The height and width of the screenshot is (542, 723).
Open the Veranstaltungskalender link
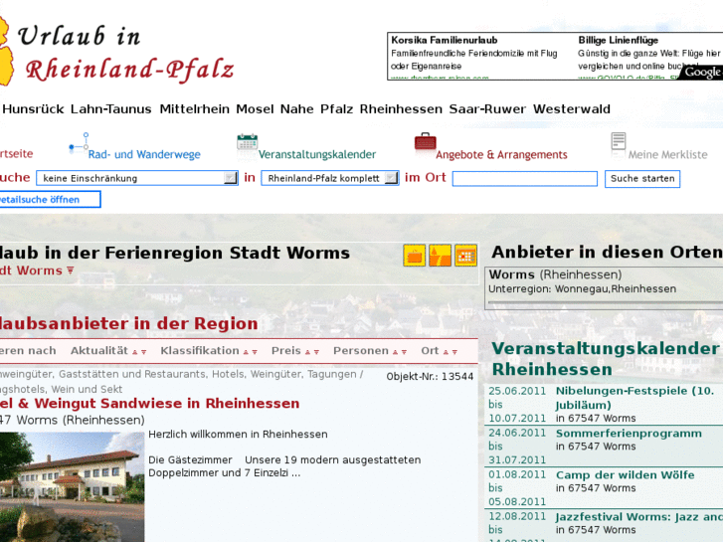tap(317, 154)
